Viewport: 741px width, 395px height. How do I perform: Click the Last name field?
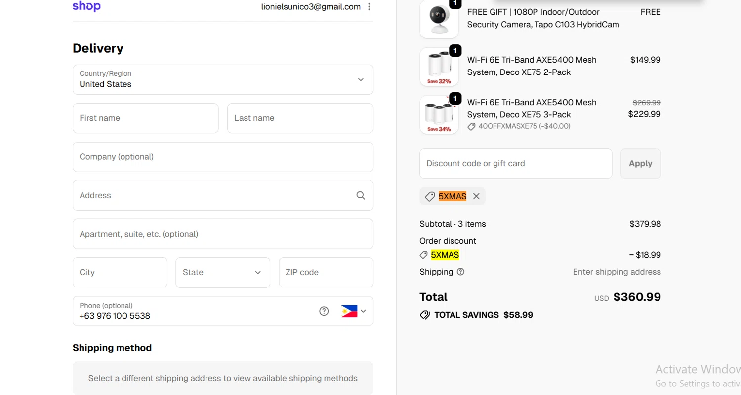tap(300, 118)
